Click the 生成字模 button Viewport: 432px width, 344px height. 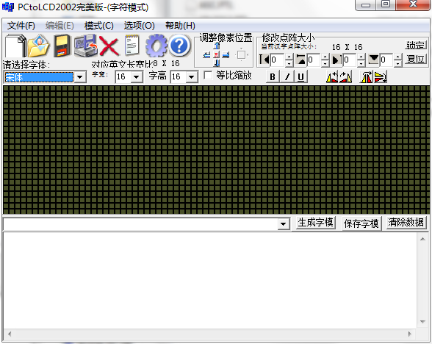[315, 223]
